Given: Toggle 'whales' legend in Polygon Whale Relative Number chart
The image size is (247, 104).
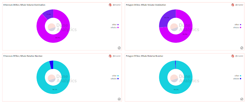Looking at the screenshot, I should (x=237, y=78).
